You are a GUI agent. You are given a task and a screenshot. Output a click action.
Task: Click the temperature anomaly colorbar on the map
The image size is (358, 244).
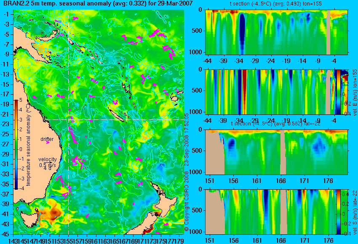(x=16, y=145)
